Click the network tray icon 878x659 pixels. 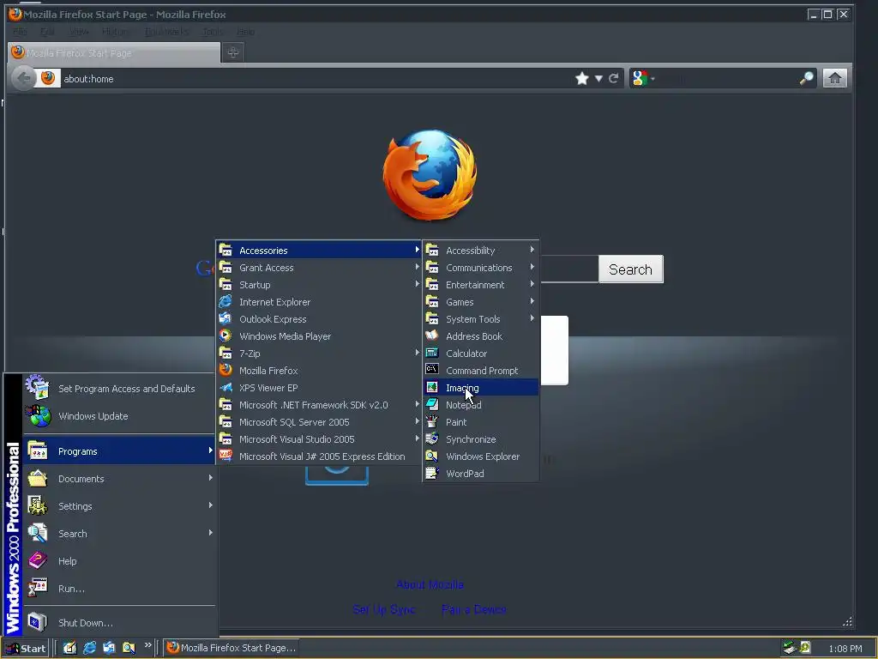click(x=790, y=648)
